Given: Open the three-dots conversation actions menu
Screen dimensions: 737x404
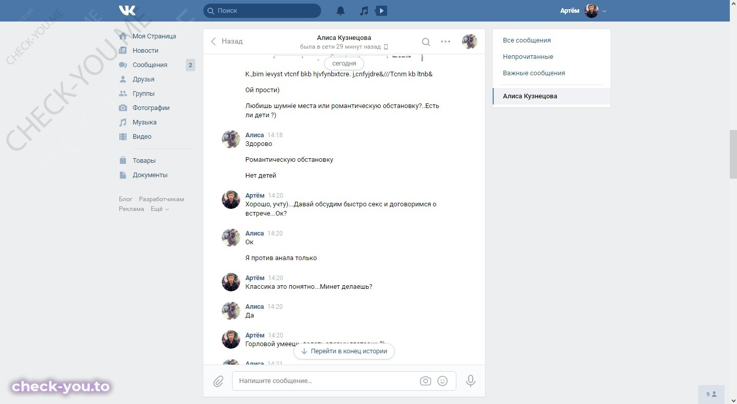Looking at the screenshot, I should point(446,41).
